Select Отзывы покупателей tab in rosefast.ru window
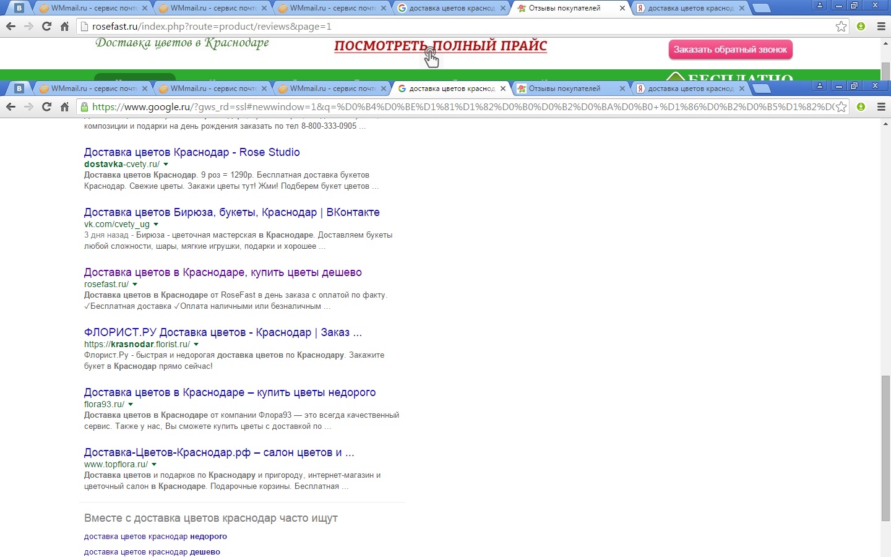Screen dimensions: 891x557 [570, 8]
